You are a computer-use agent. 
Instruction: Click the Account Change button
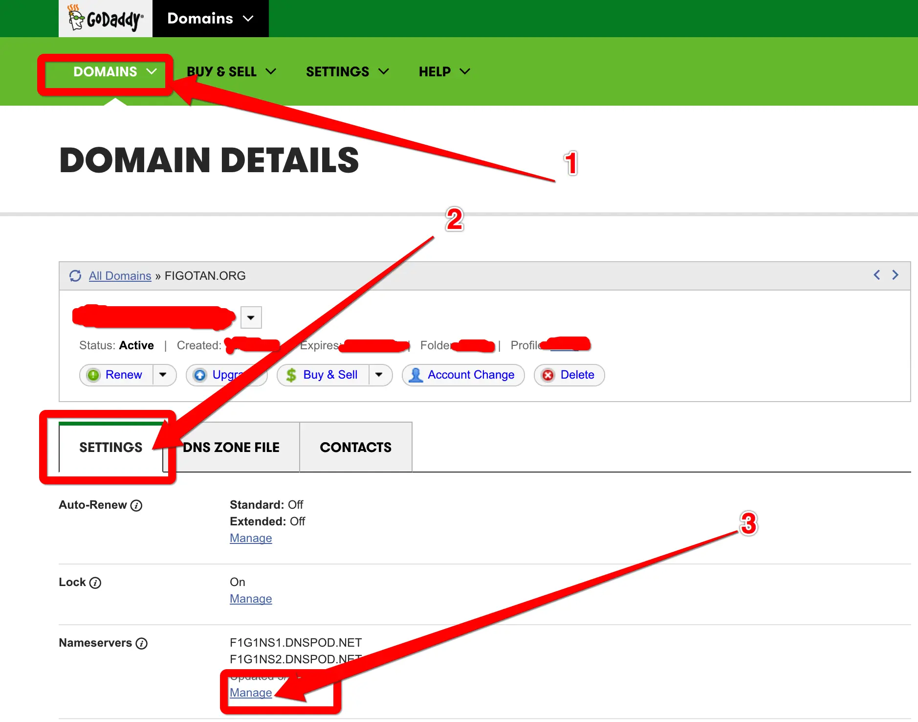pyautogui.click(x=463, y=375)
